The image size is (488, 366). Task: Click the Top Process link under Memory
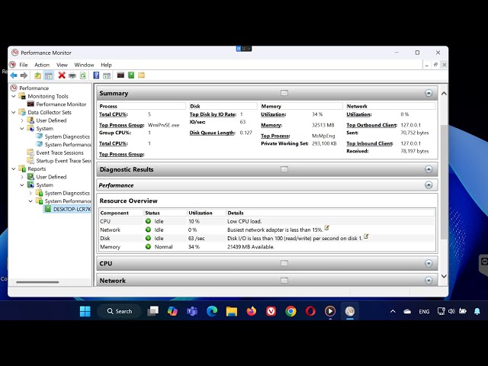pyautogui.click(x=275, y=136)
